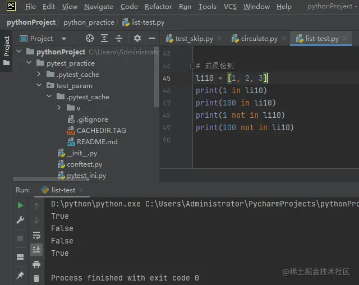The height and width of the screenshot is (285, 359).
Task: Toggle Soft-Wrap in Run console
Action: pos(36,235)
